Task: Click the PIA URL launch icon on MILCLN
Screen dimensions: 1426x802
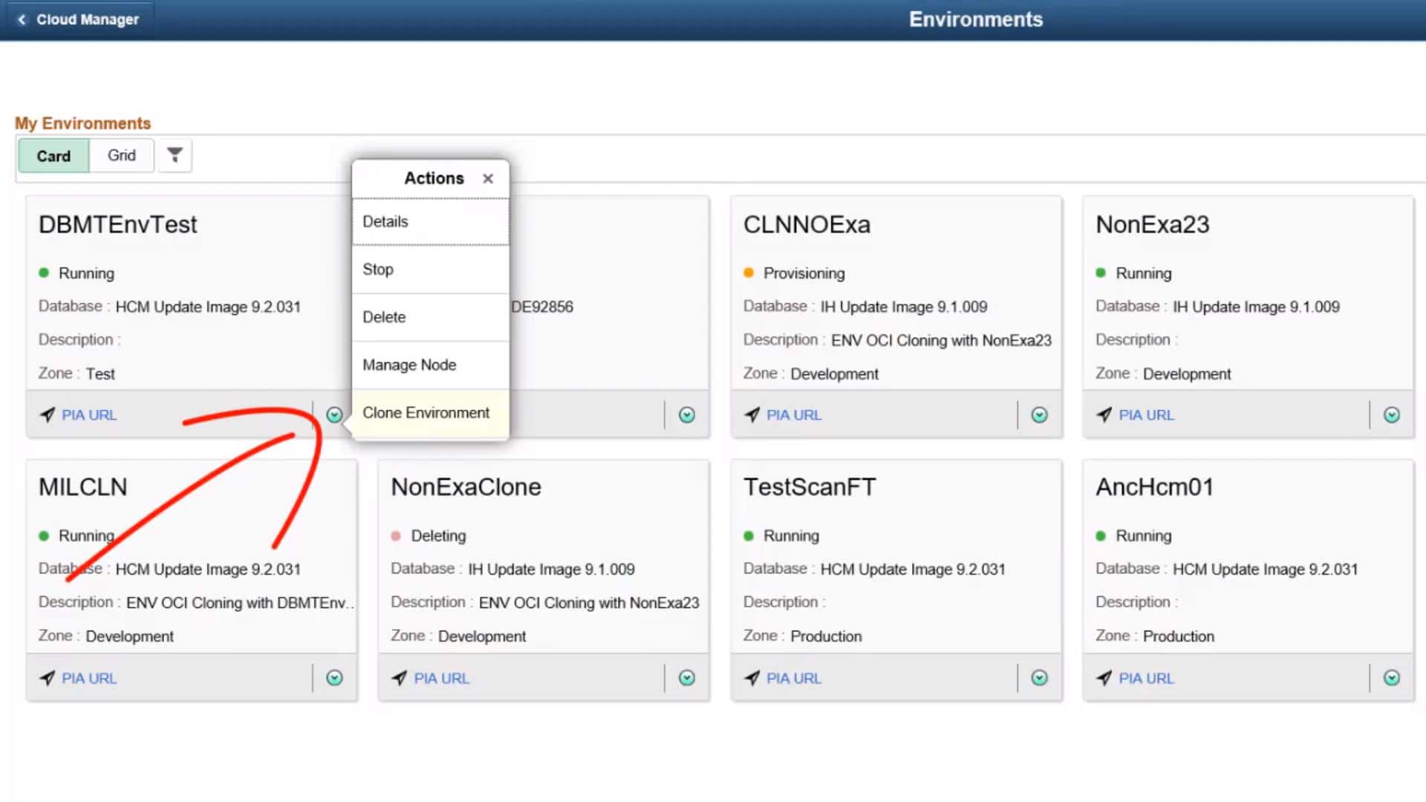Action: (47, 677)
